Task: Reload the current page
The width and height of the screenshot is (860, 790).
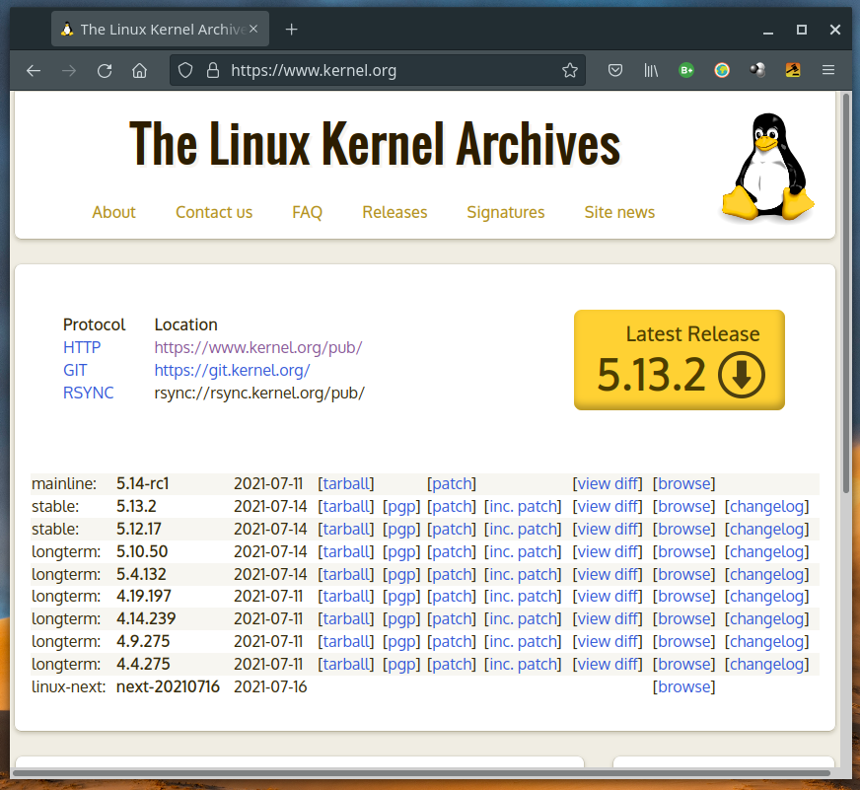Action: 107,70
